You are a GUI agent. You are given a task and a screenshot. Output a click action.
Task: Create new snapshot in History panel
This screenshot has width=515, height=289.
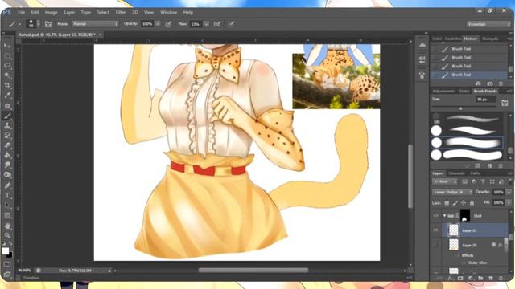(x=490, y=83)
